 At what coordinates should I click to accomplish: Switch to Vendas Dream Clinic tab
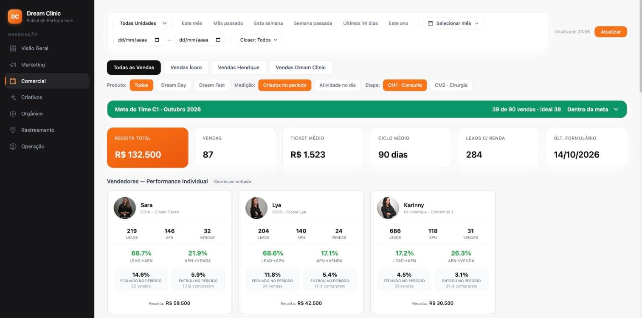[301, 68]
